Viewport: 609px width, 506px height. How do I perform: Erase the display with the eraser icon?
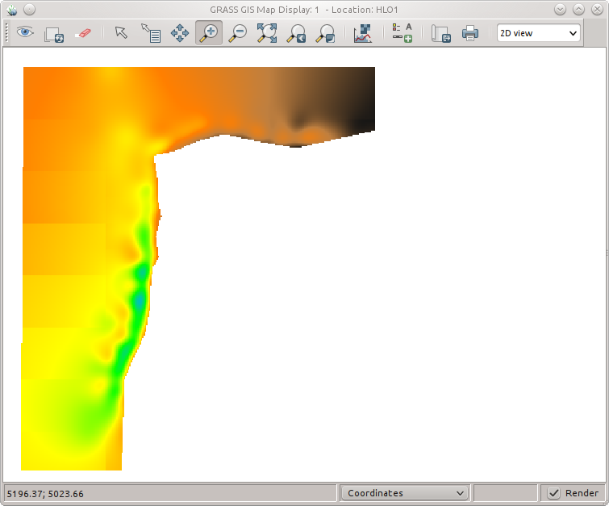[83, 33]
